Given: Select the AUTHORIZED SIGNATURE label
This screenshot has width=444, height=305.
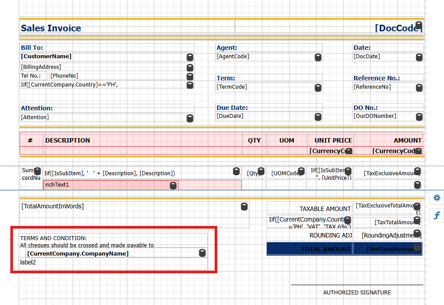Looking at the screenshot, I should (x=357, y=292).
